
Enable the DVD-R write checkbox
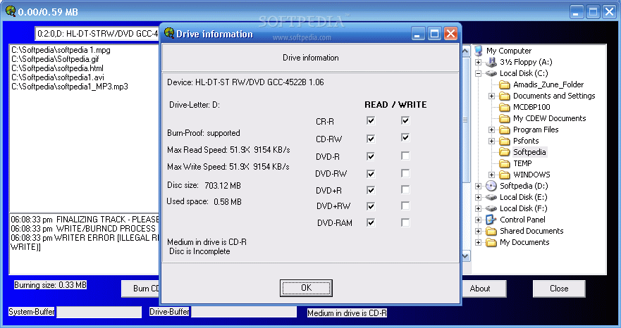(405, 156)
